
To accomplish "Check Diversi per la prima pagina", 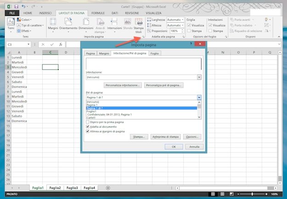I will tap(88, 122).
